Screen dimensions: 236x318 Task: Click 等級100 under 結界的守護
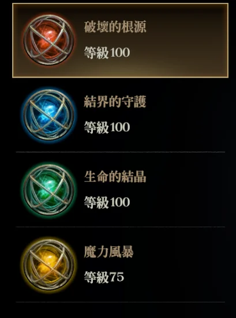107,127
